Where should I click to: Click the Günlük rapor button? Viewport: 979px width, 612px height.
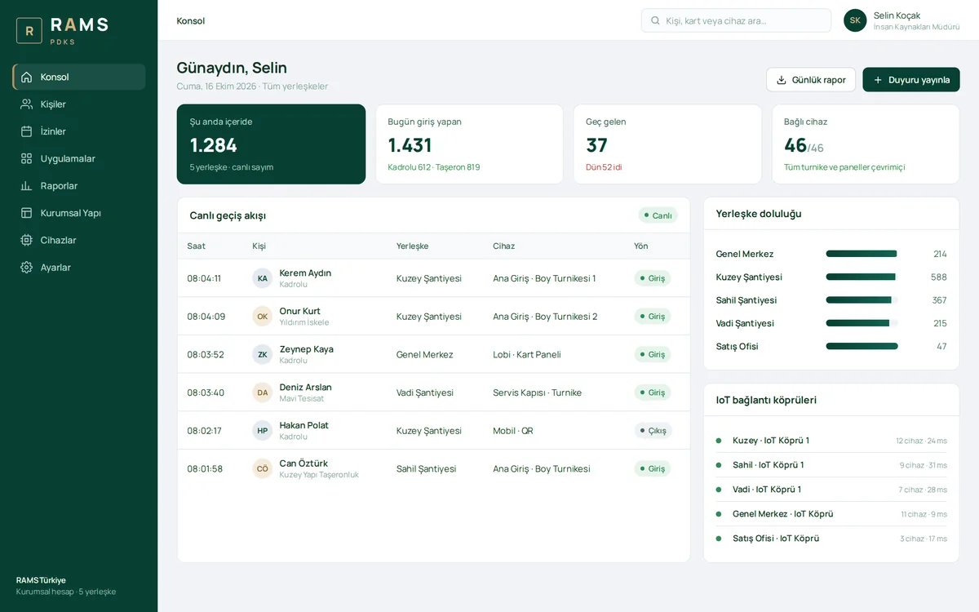coord(811,80)
